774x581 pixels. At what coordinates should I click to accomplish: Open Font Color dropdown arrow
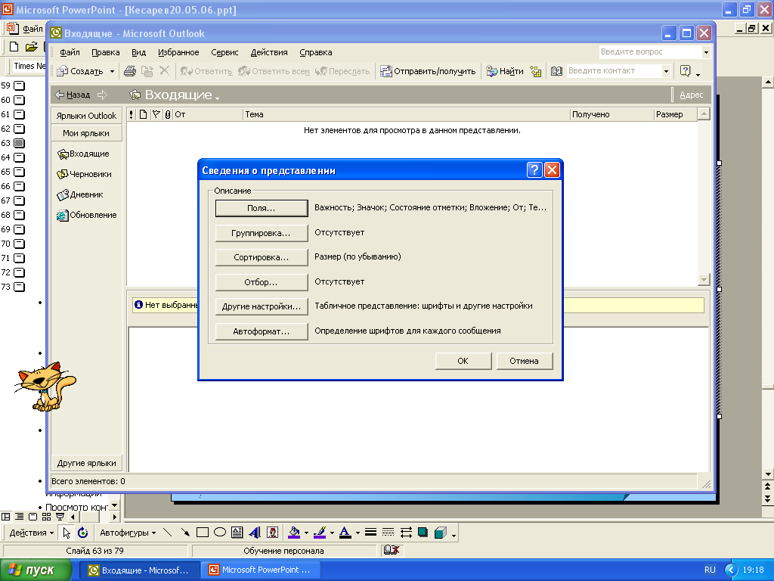(x=358, y=533)
